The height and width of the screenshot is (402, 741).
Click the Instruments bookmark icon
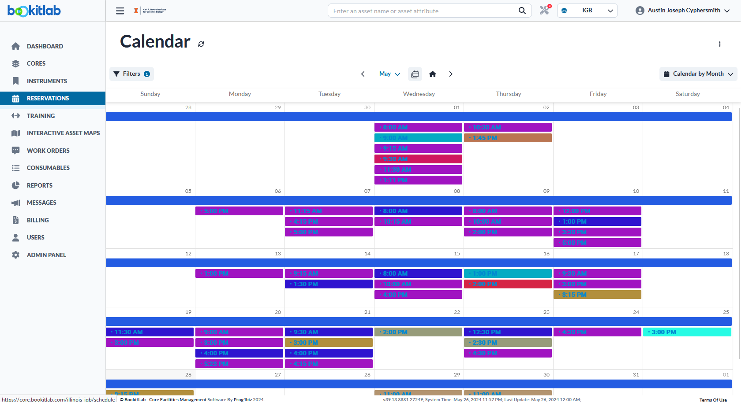point(16,81)
